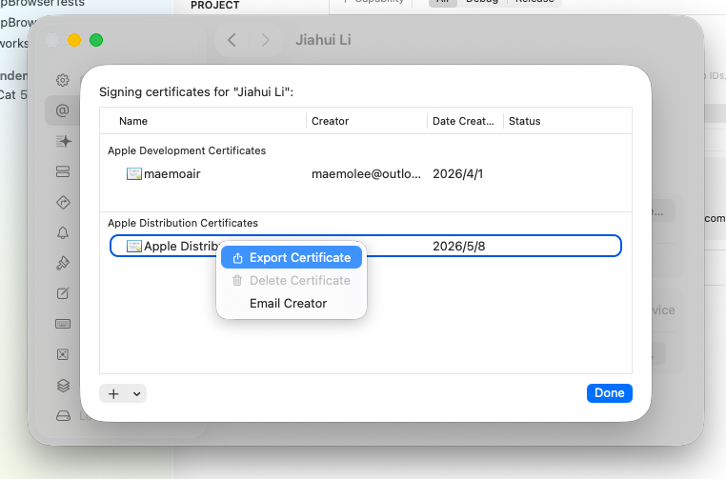Screen dimensions: 726x479
Task: Open the layers stack Components icon
Action: coord(63,385)
